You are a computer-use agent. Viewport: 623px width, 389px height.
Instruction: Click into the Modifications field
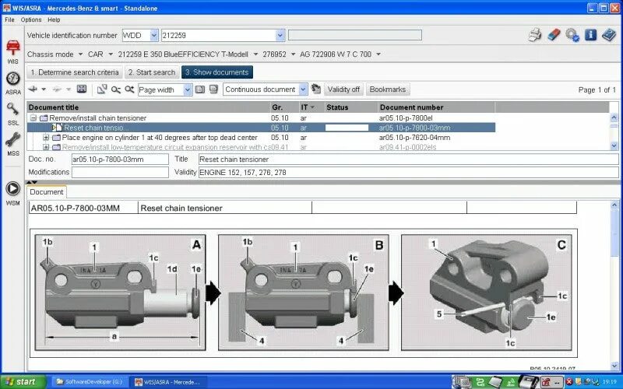point(120,172)
